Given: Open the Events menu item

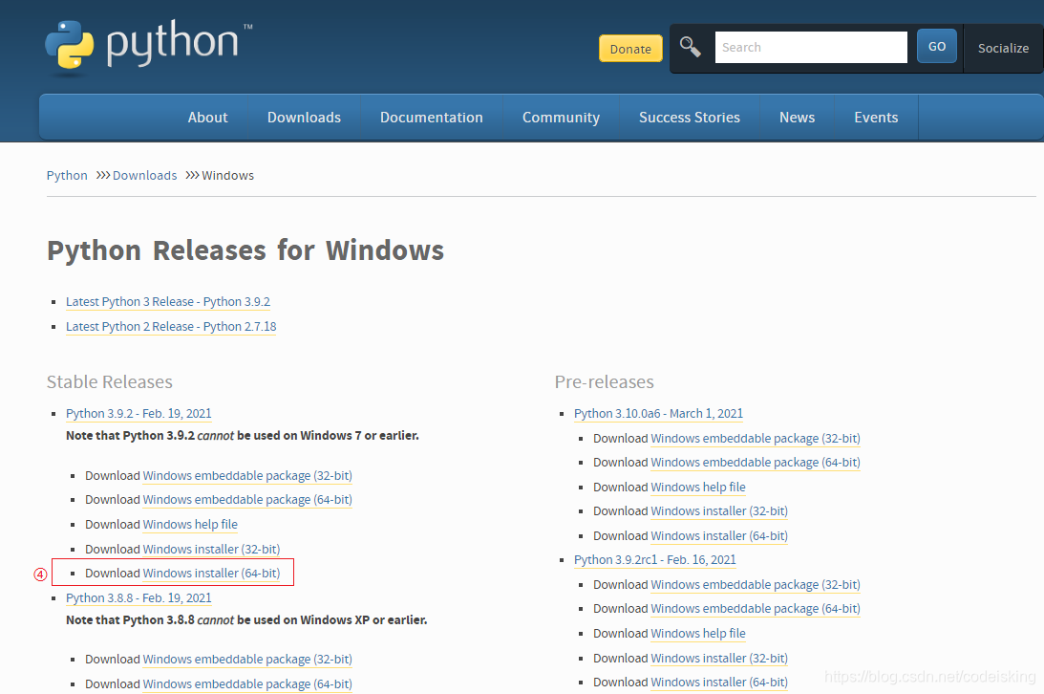Looking at the screenshot, I should (876, 118).
